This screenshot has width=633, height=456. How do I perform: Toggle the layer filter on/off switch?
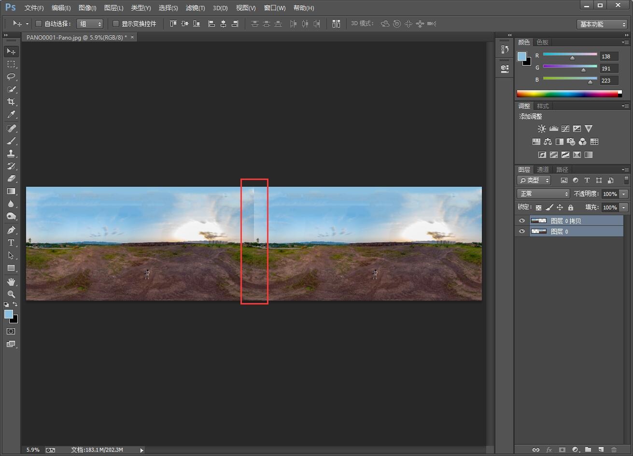tap(627, 180)
